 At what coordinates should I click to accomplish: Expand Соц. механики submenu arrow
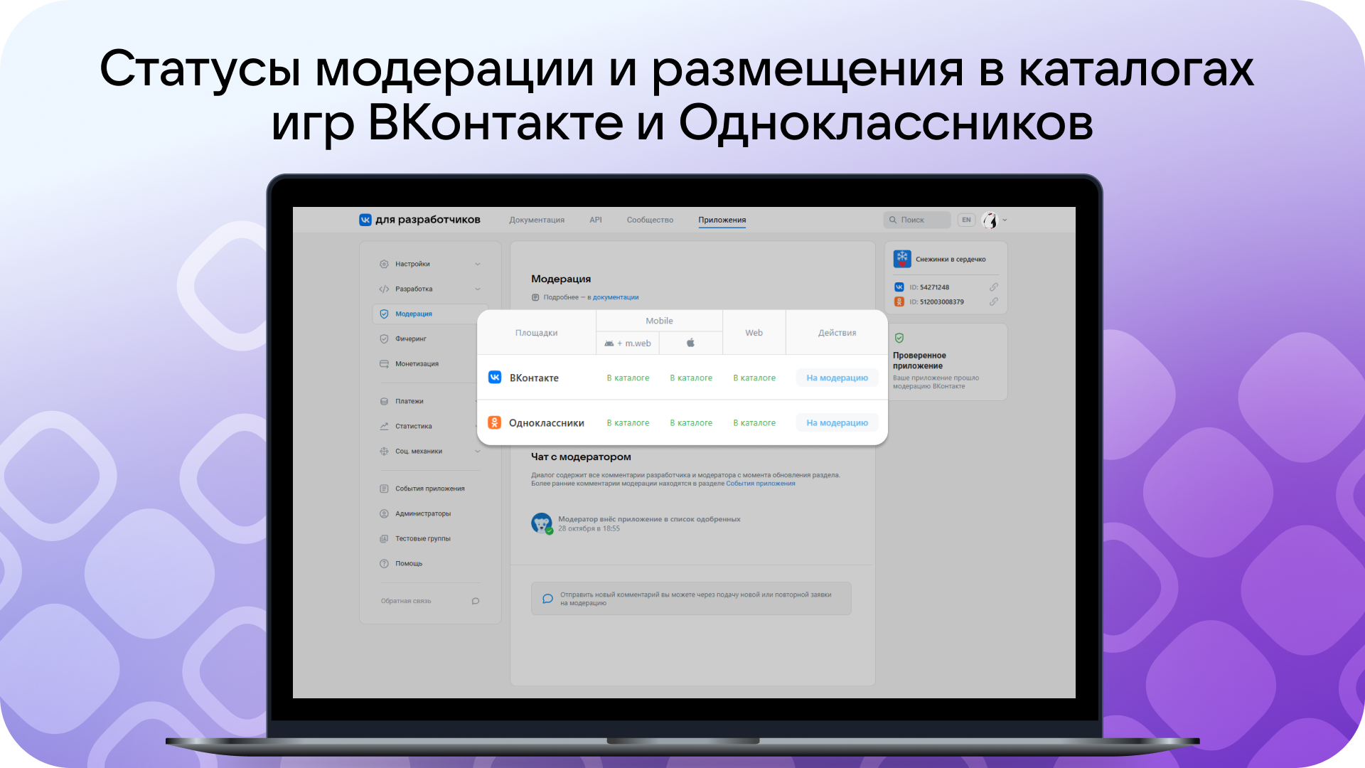pos(478,451)
